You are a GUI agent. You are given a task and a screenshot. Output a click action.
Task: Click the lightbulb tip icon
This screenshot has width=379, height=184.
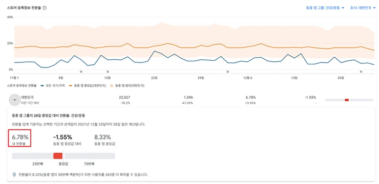(15, 174)
